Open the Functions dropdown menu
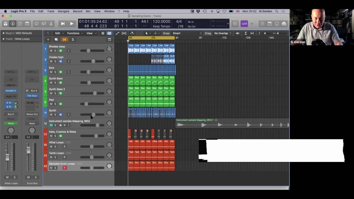354x199 pixels. (x=75, y=33)
